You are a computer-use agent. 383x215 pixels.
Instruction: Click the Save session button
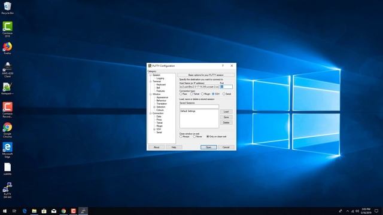click(x=226, y=117)
